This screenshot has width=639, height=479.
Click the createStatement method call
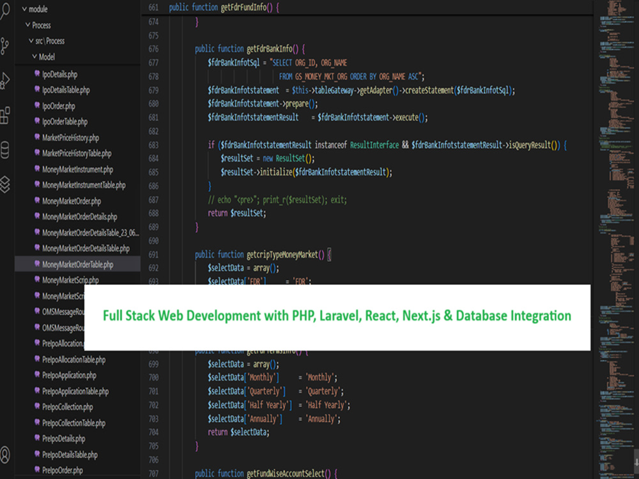428,90
